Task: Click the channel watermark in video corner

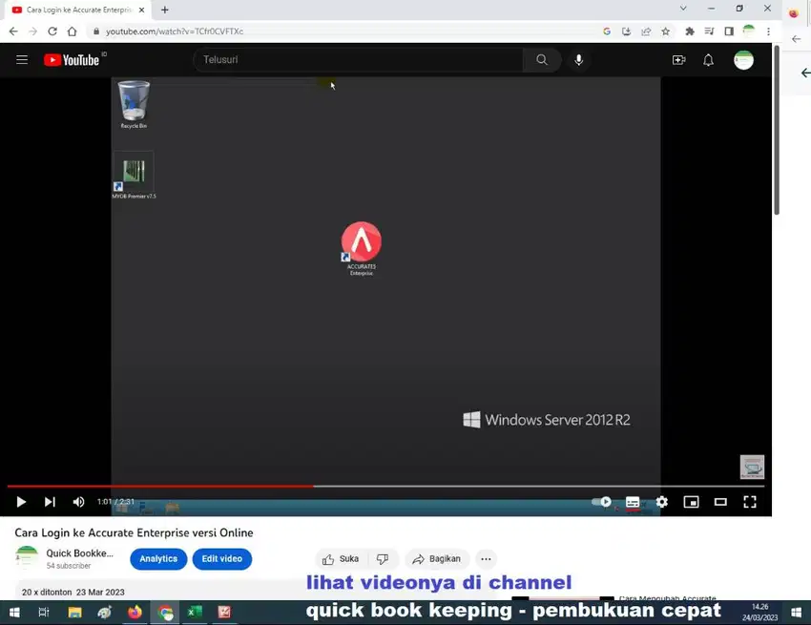Action: coord(752,468)
